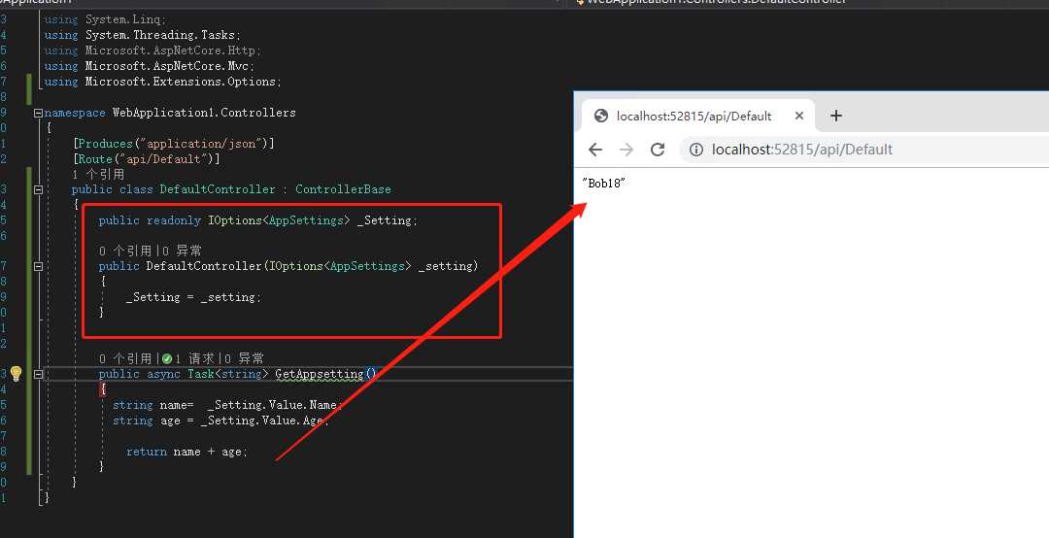Go back in the browser

click(595, 150)
